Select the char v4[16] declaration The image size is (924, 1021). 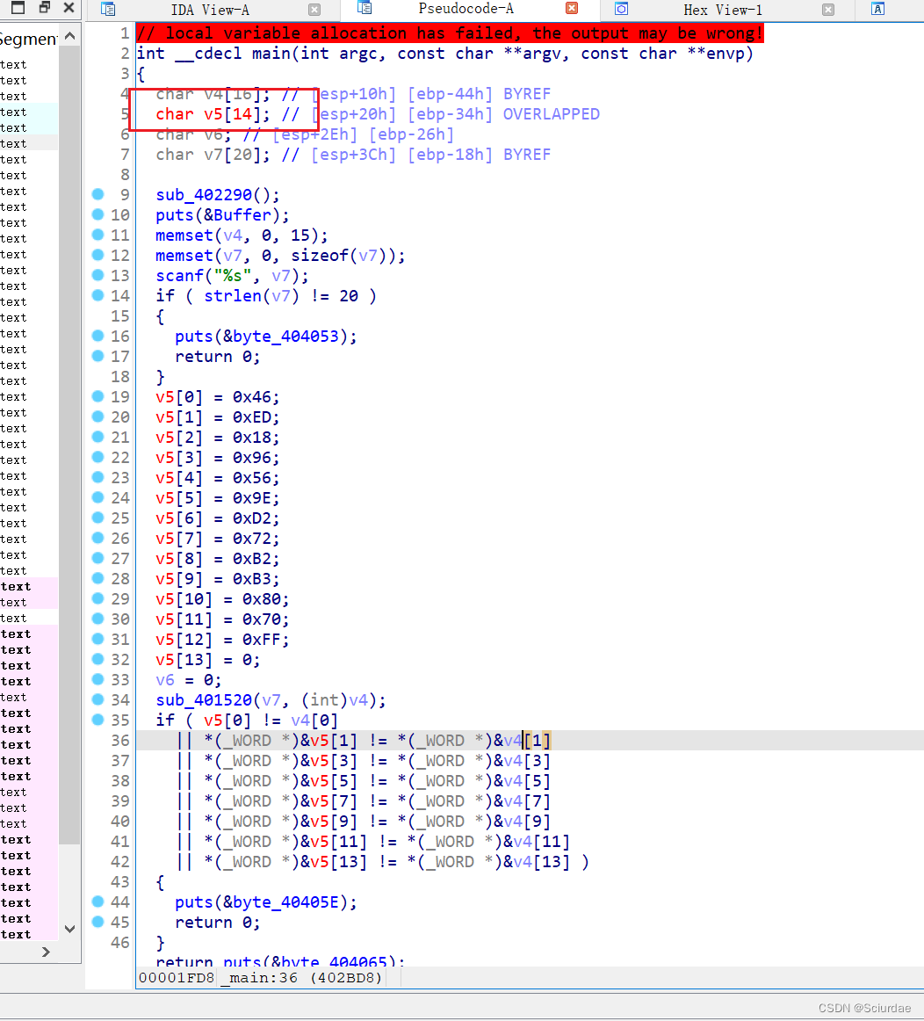tap(213, 94)
